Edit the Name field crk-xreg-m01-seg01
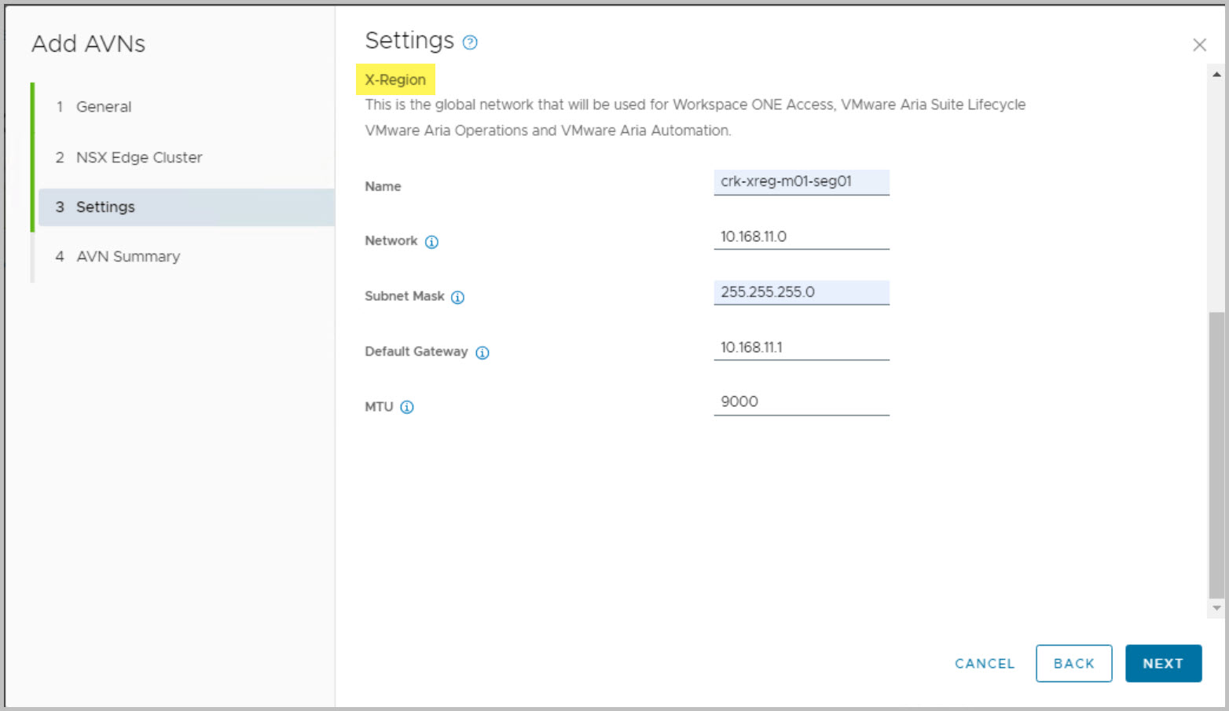1229x711 pixels. click(801, 181)
